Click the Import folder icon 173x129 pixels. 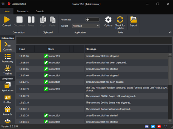coord(133,20)
